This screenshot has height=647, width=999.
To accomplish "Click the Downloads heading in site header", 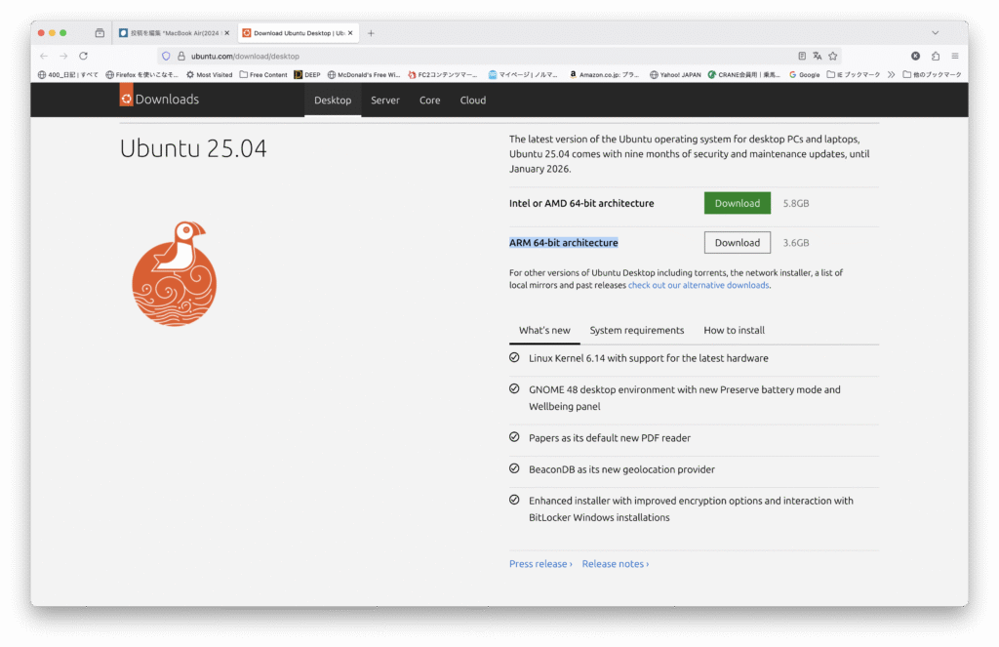I will [167, 100].
